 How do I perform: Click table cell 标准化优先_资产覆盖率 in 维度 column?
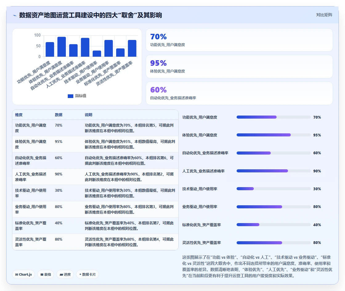click(x=30, y=226)
